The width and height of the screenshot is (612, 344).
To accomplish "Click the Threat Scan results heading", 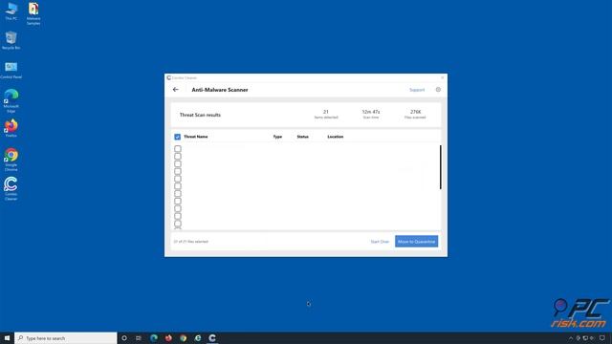I will coord(200,115).
